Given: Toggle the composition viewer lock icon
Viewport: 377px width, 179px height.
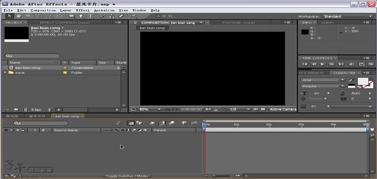Looking at the screenshot, I should click(x=135, y=22).
